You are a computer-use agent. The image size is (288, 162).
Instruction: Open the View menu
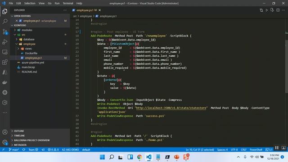[x=41, y=3]
